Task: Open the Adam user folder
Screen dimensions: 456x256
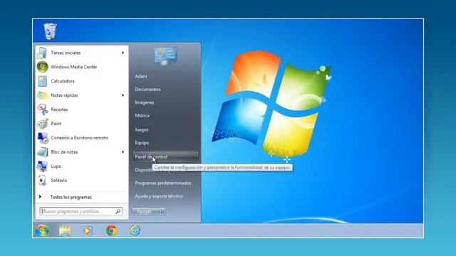Action: pyautogui.click(x=141, y=76)
